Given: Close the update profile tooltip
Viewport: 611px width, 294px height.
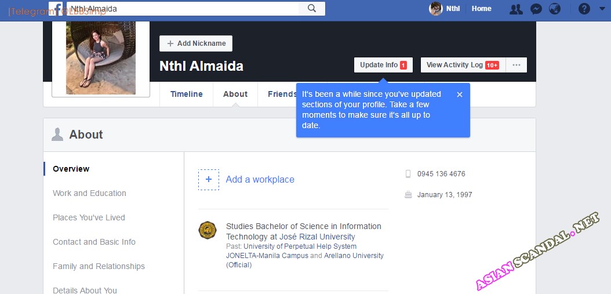Looking at the screenshot, I should (x=460, y=95).
